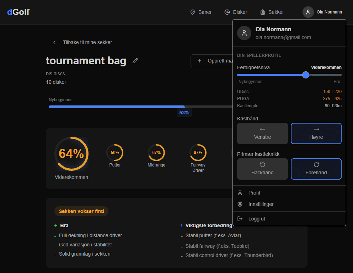Click the dGolf logo

point(18,12)
